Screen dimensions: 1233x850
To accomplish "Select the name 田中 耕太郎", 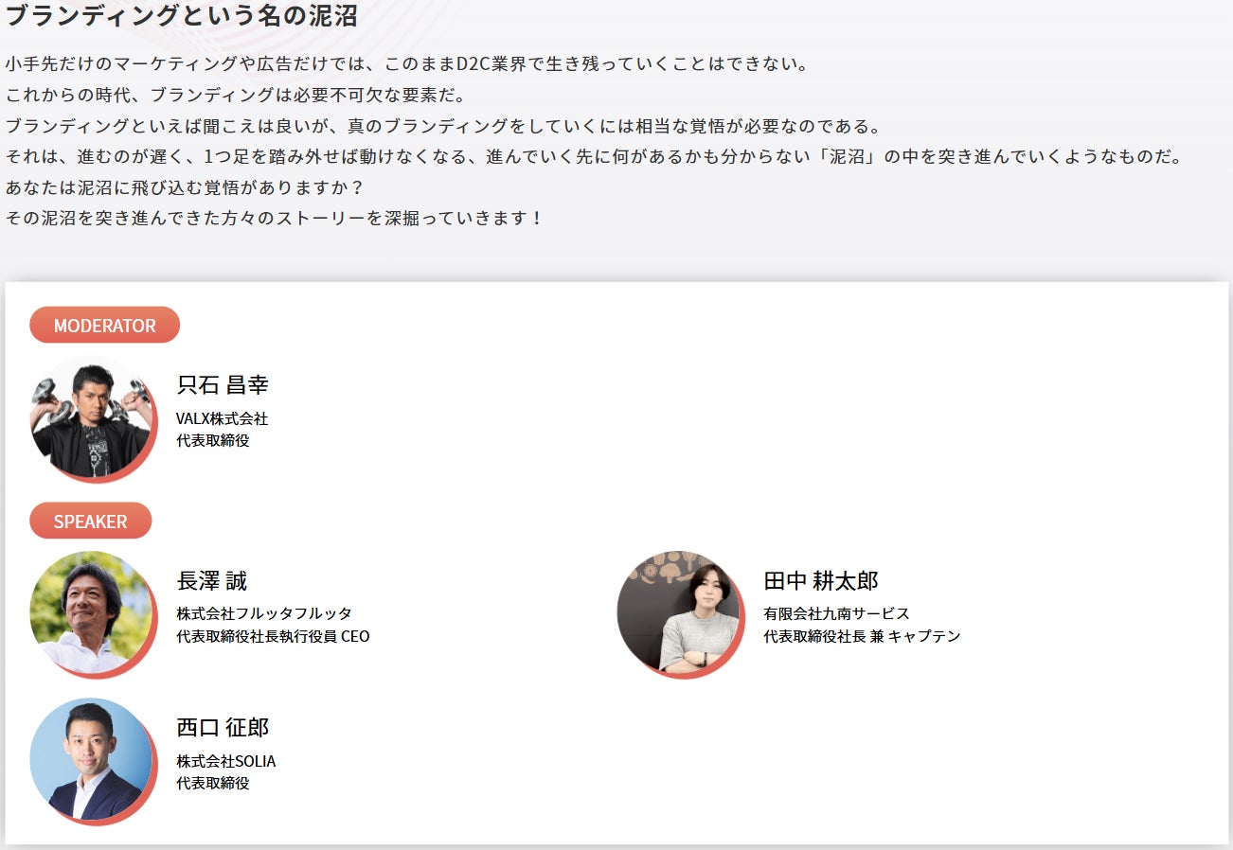I will pos(821,580).
